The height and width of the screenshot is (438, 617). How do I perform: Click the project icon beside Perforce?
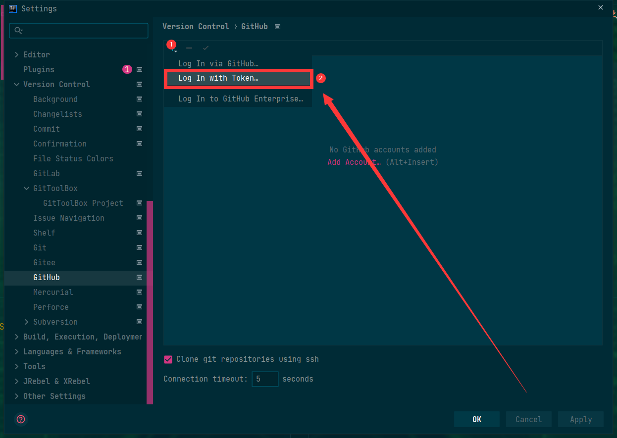pyautogui.click(x=140, y=307)
